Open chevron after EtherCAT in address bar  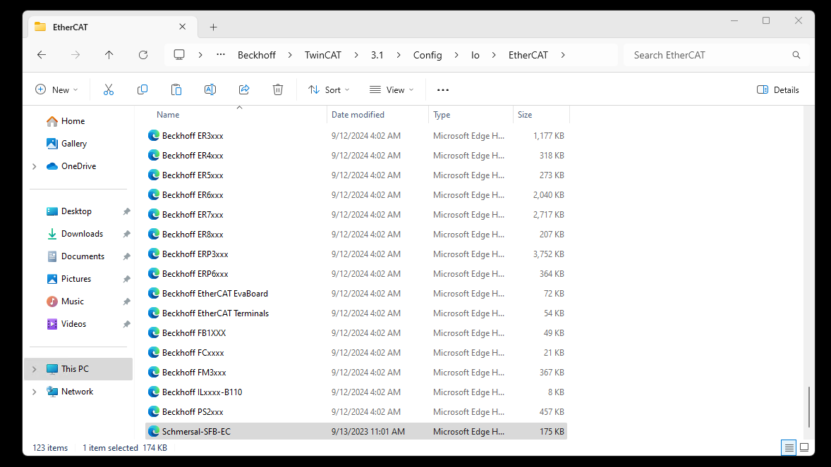(563, 55)
